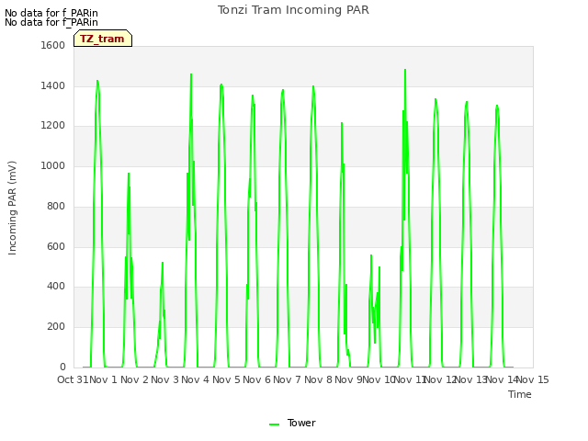588x441 pixels.
Task: Click the 1600 y-axis tick label
Action: tap(53, 45)
